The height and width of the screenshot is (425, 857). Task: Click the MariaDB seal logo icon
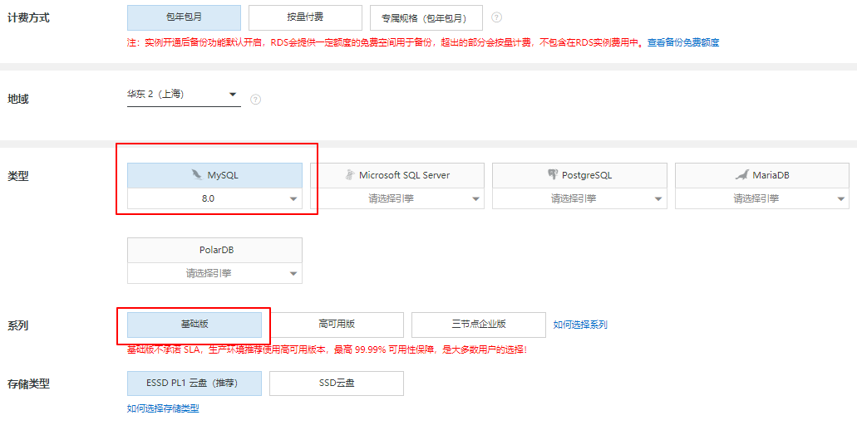click(x=741, y=175)
